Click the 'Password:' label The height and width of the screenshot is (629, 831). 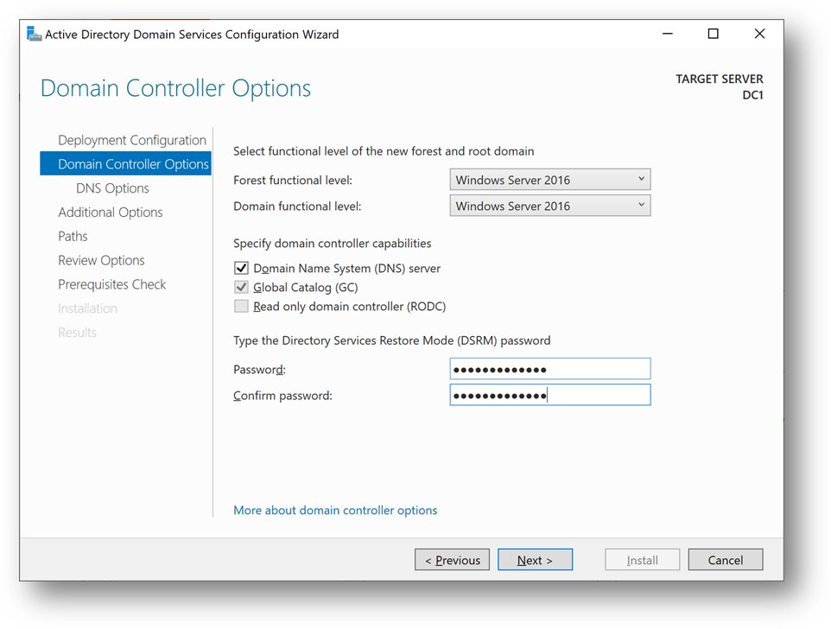tap(259, 369)
